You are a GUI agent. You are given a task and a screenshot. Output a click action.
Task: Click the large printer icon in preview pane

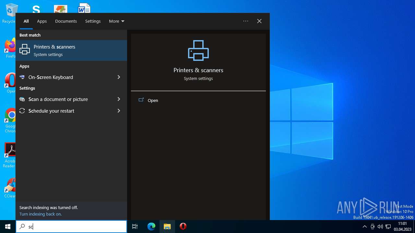coord(198,50)
